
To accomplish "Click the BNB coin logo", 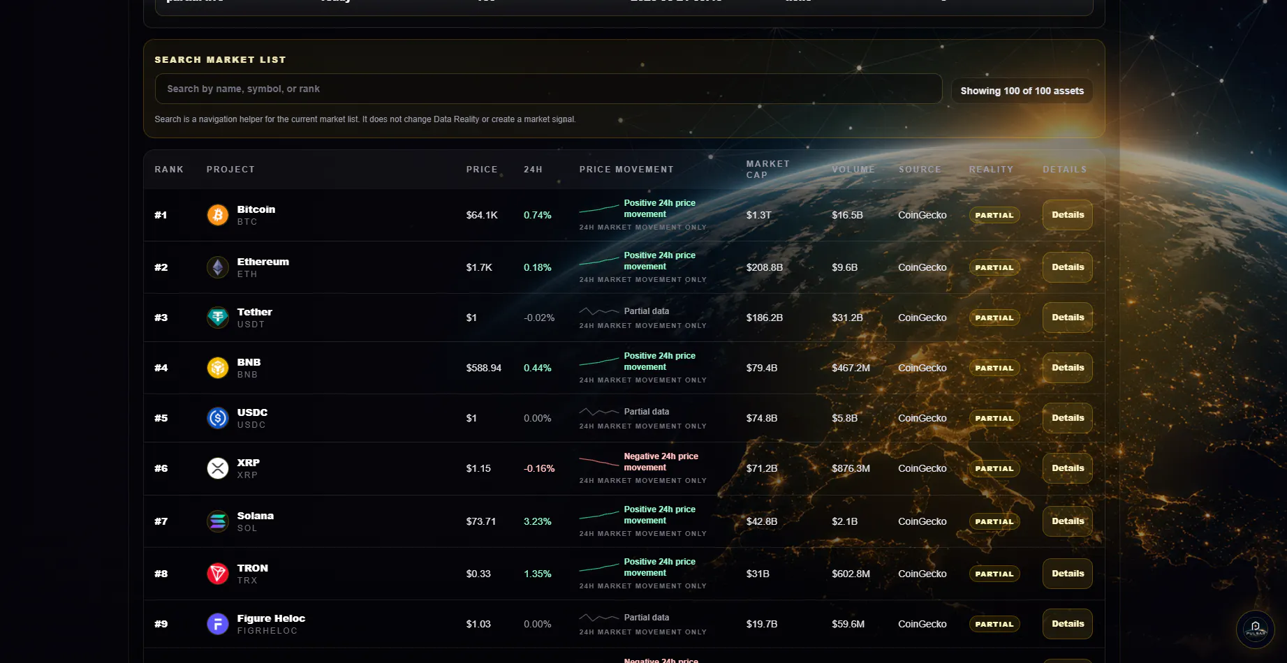I will tap(218, 368).
